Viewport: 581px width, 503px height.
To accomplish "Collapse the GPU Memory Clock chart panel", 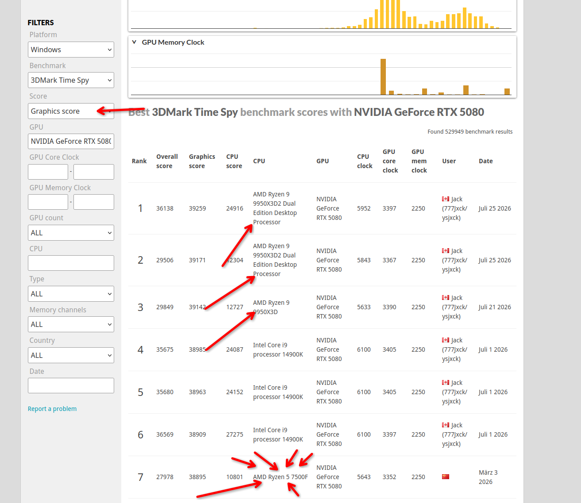I will (134, 42).
